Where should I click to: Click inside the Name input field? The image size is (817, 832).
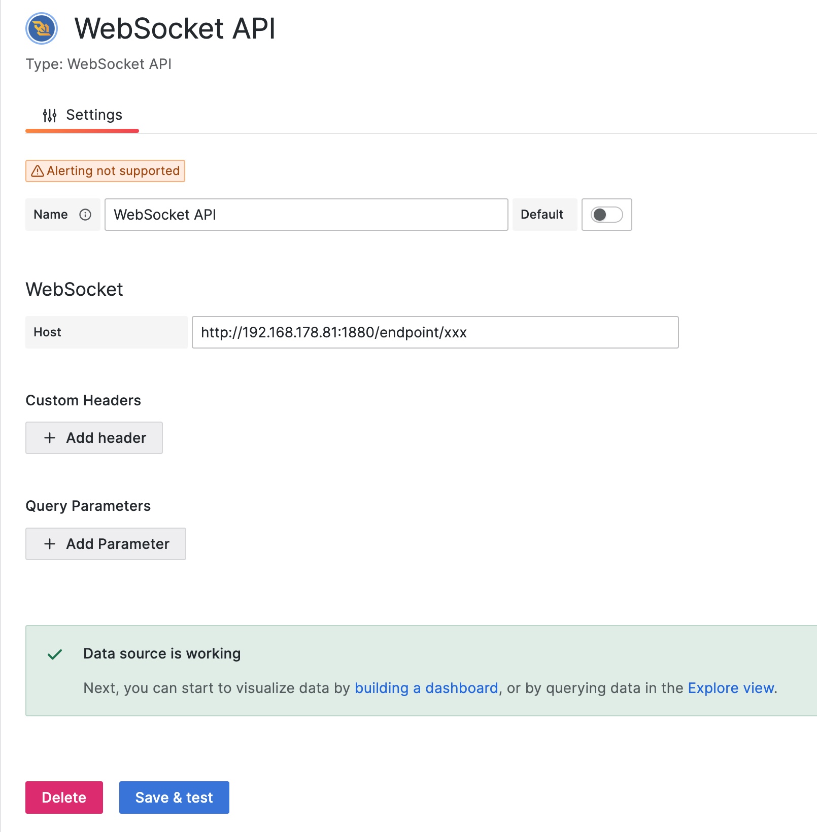[304, 215]
